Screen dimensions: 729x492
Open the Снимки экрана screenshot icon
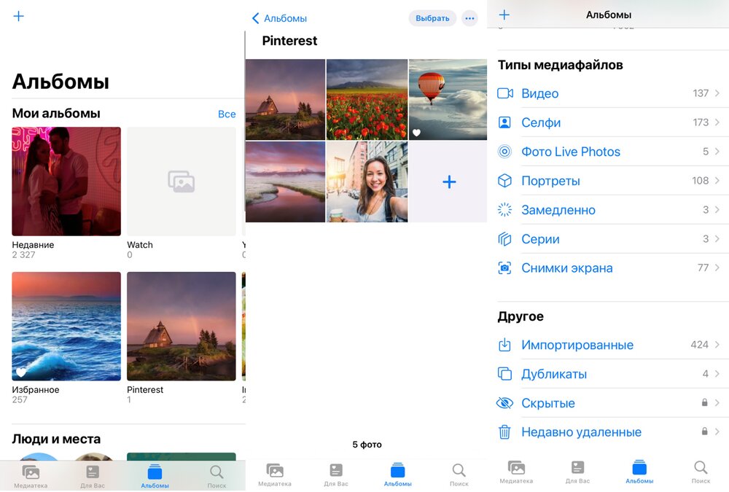[505, 268]
